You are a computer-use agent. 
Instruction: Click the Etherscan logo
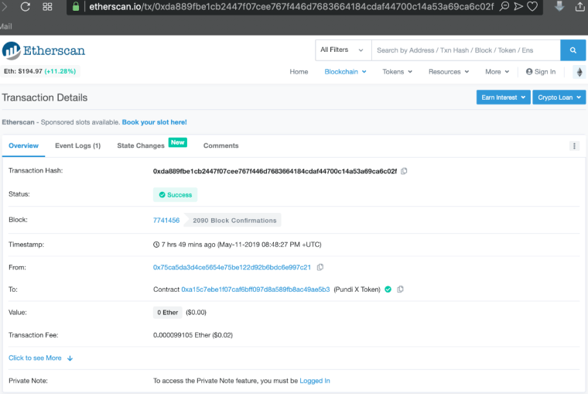click(43, 51)
